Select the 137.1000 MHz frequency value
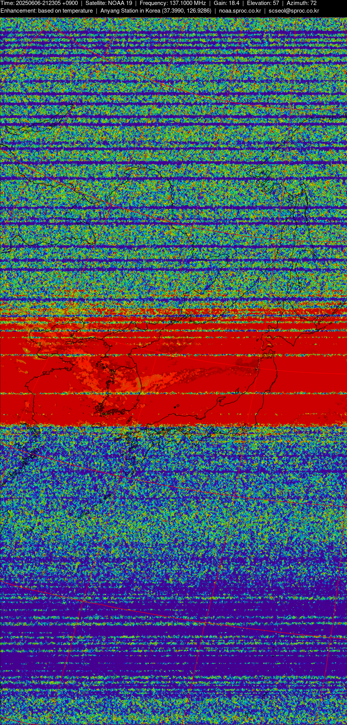Image resolution: width=347 pixels, height=725 pixels. coord(187,3)
